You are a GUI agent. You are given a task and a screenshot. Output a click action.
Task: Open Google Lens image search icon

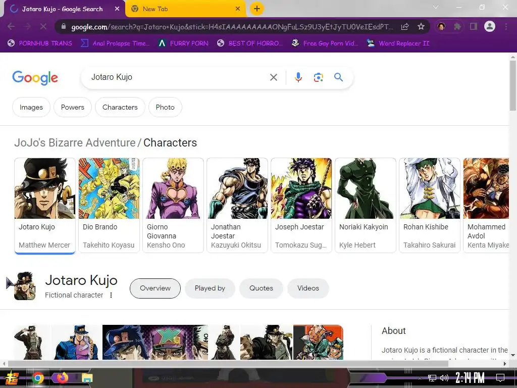[x=318, y=77]
